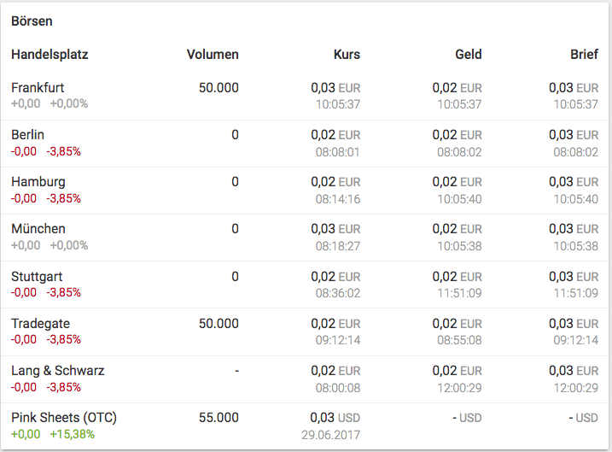Click the Frankfurt exchange row name
Viewport: 612px width, 452px height.
(x=38, y=88)
